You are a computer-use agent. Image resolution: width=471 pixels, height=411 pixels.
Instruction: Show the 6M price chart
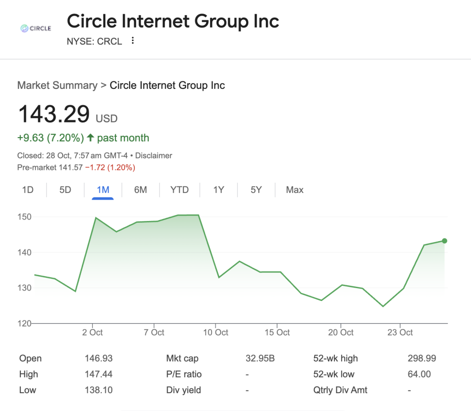[140, 190]
